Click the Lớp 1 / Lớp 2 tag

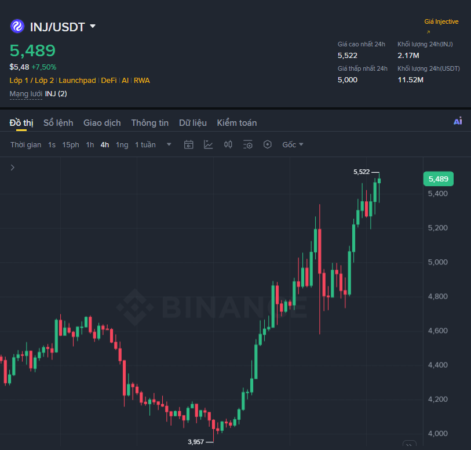(31, 81)
